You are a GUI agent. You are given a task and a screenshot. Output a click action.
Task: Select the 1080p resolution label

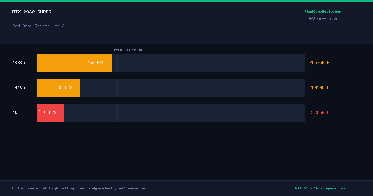click(19, 63)
